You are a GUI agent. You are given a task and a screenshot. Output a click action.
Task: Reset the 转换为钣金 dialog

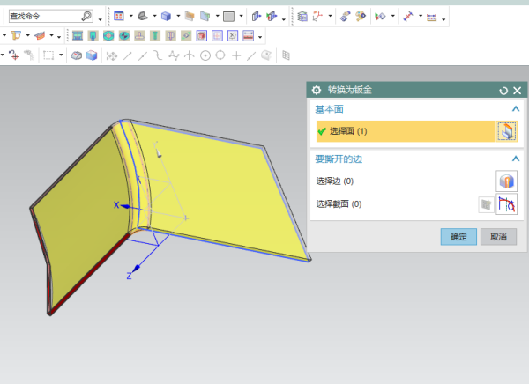point(503,90)
